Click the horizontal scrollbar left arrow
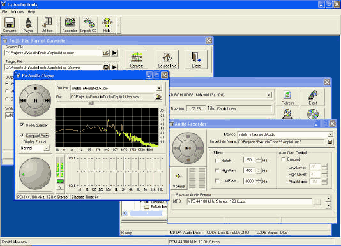 click(125, 213)
